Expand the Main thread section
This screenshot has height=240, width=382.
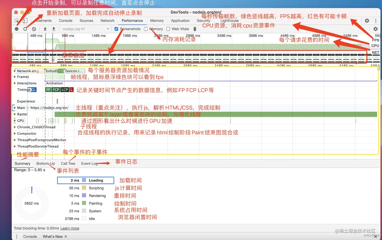pos(15,108)
